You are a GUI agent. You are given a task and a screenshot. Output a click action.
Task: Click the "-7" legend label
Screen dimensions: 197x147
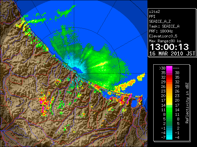click(x=163, y=138)
